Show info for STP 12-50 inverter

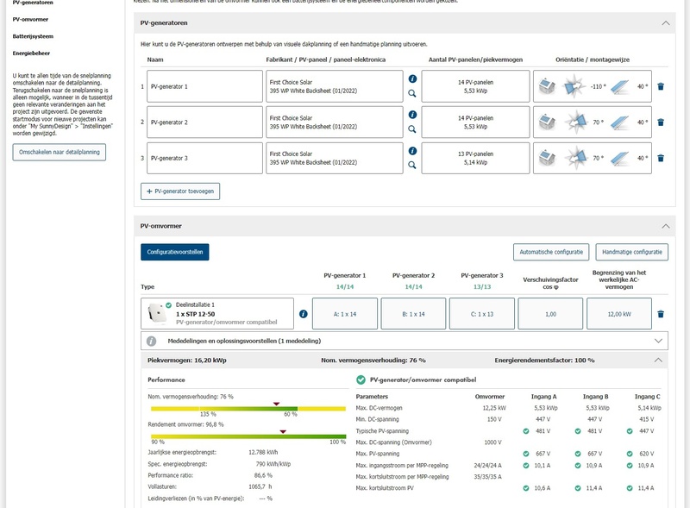pos(303,314)
